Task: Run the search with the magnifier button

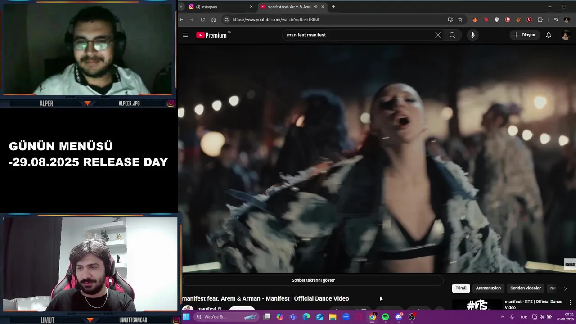Action: (452, 35)
